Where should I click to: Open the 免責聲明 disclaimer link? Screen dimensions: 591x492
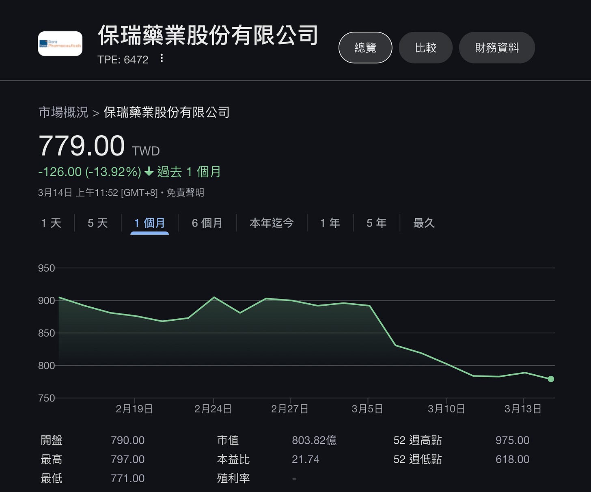tap(185, 192)
